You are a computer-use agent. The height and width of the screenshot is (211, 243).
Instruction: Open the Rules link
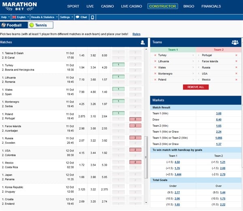click(x=136, y=34)
